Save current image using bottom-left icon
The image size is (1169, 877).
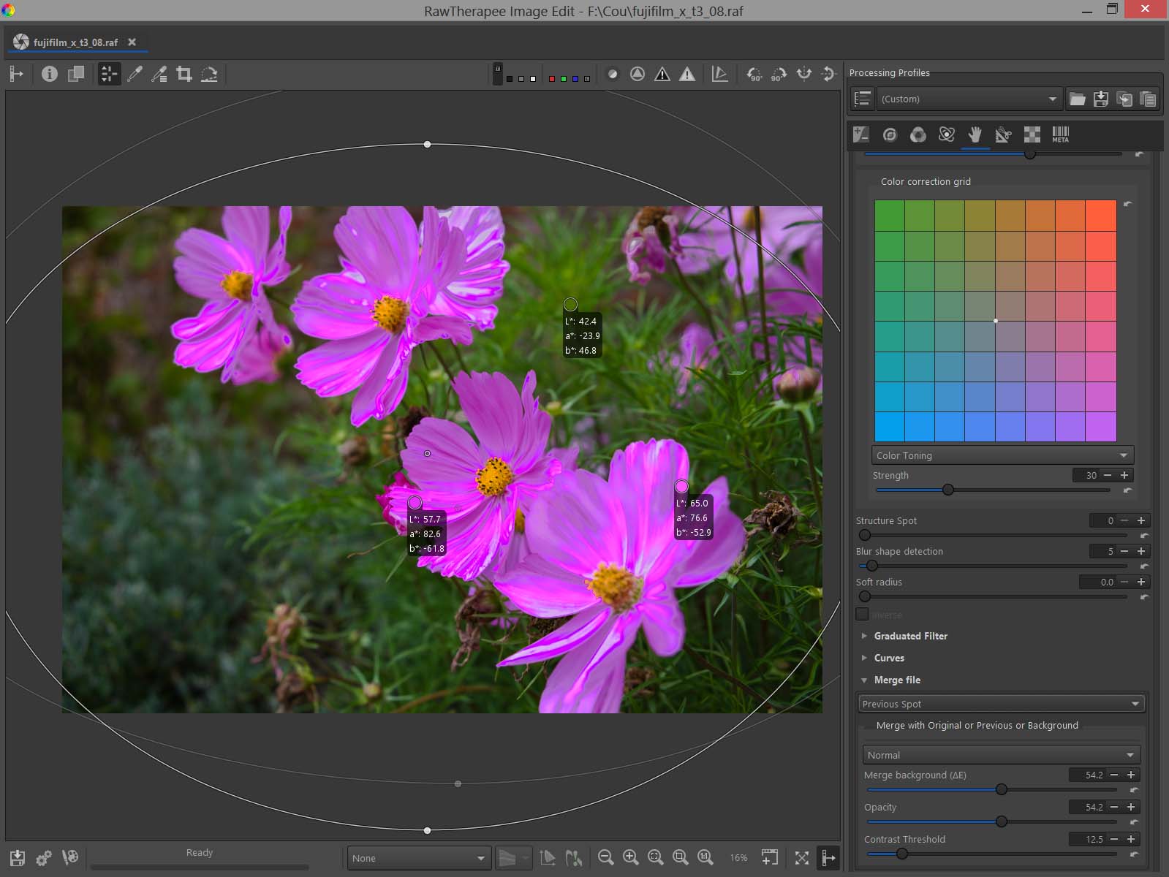(x=18, y=857)
